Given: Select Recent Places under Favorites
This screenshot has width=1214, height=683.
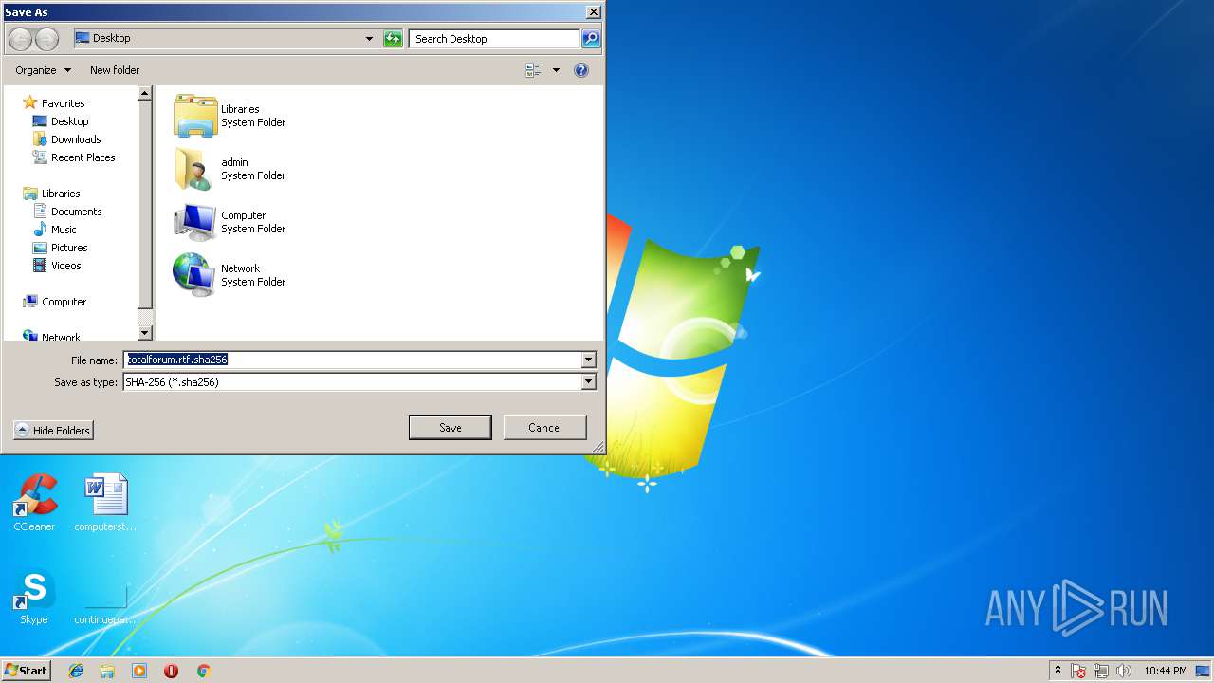Looking at the screenshot, I should click(74, 157).
